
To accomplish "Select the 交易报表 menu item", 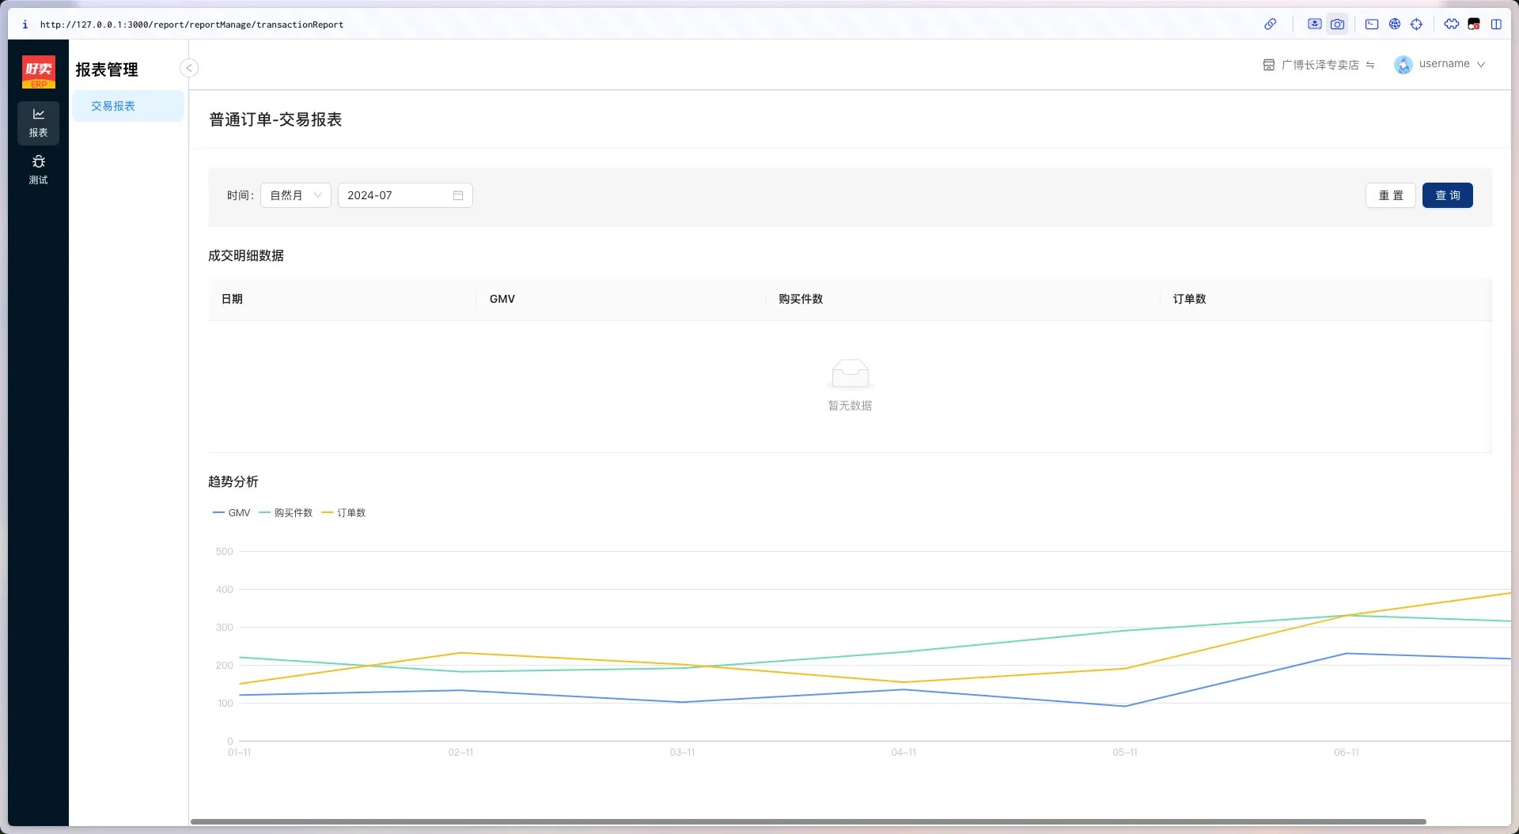I will pyautogui.click(x=128, y=106).
